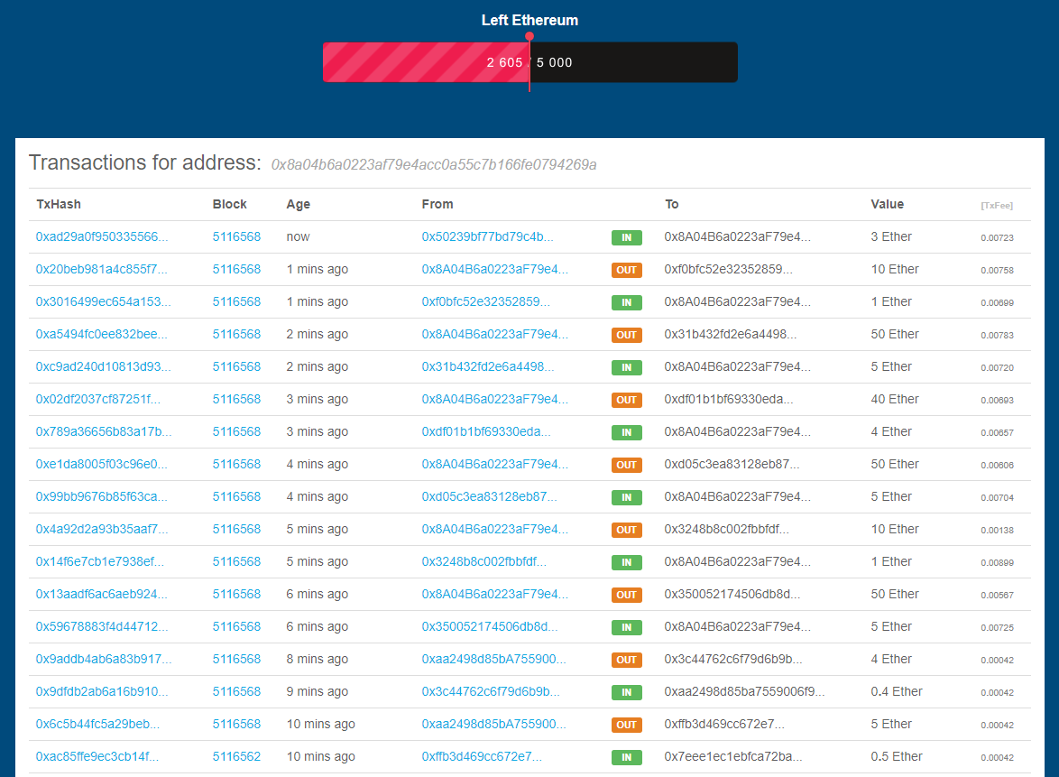Click recipient address 0xaa2498d85ba7559006f9...
Viewport: 1059px width, 777px height.
(x=744, y=691)
